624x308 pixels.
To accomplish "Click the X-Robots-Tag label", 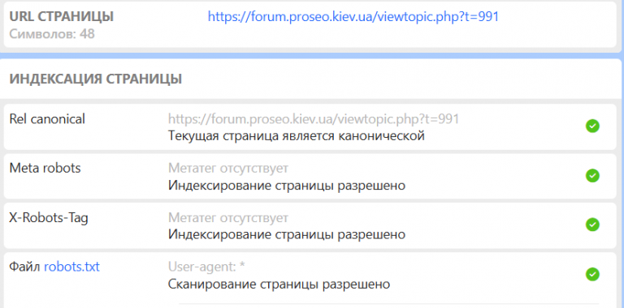I will [x=49, y=217].
